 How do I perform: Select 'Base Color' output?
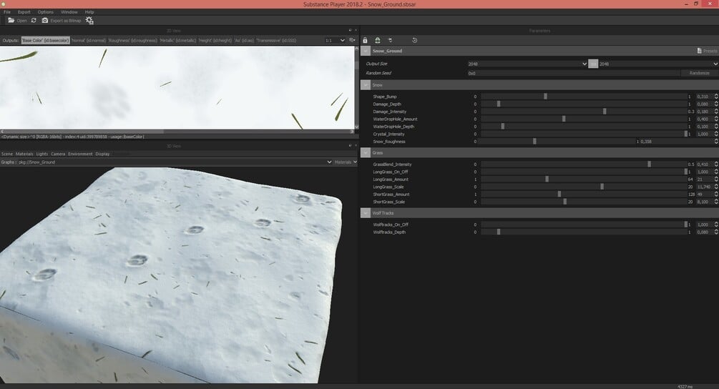pos(45,40)
